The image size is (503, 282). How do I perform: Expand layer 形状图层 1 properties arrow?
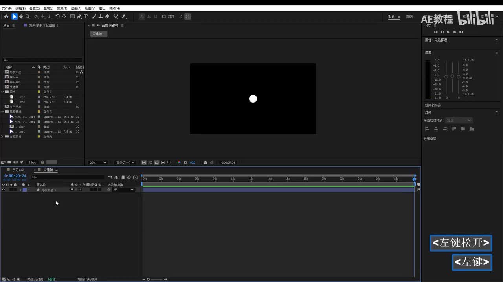[x=20, y=190]
